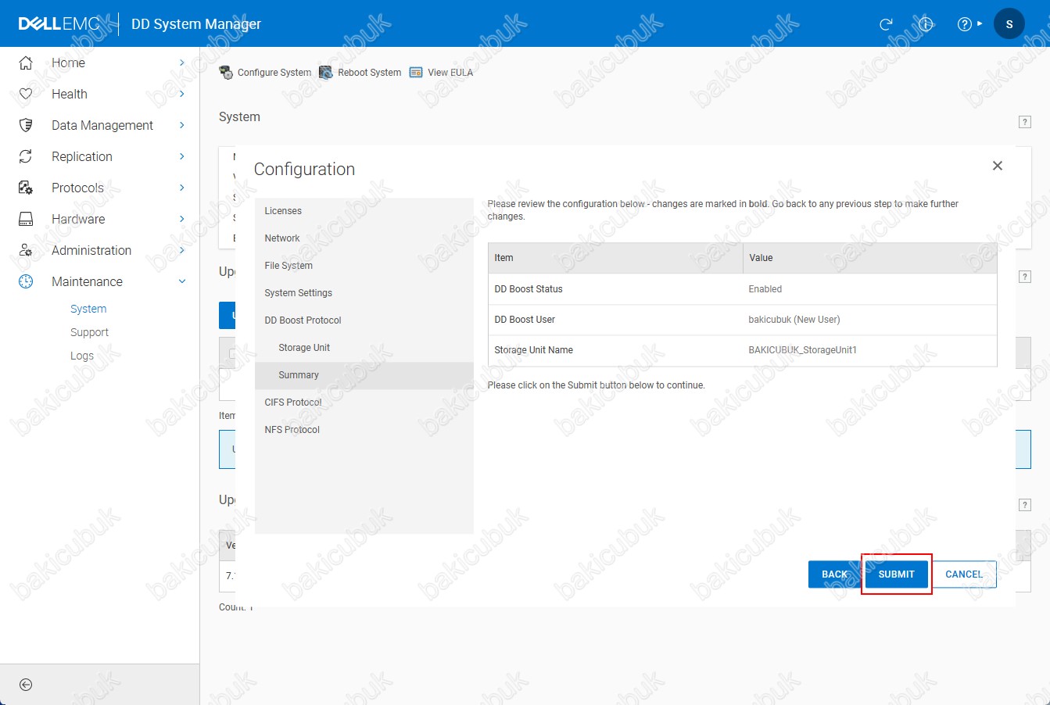The width and height of the screenshot is (1050, 705).
Task: Select the Summary sub-step
Action: pyautogui.click(x=364, y=375)
